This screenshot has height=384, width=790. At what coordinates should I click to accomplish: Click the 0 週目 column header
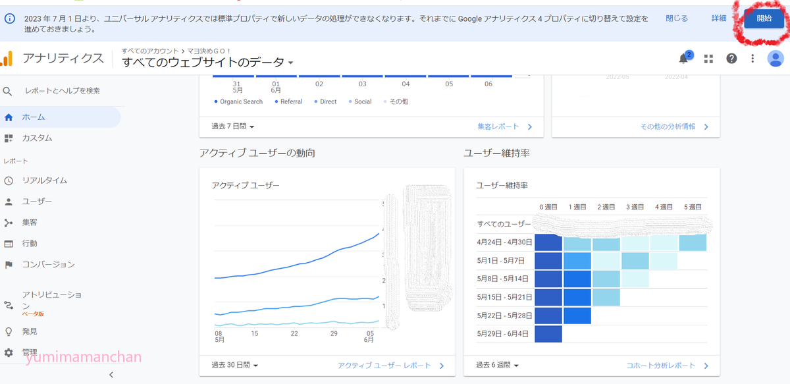click(548, 207)
